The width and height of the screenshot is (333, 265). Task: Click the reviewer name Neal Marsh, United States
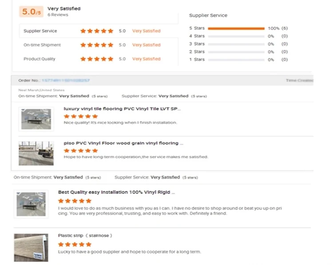coord(41,90)
